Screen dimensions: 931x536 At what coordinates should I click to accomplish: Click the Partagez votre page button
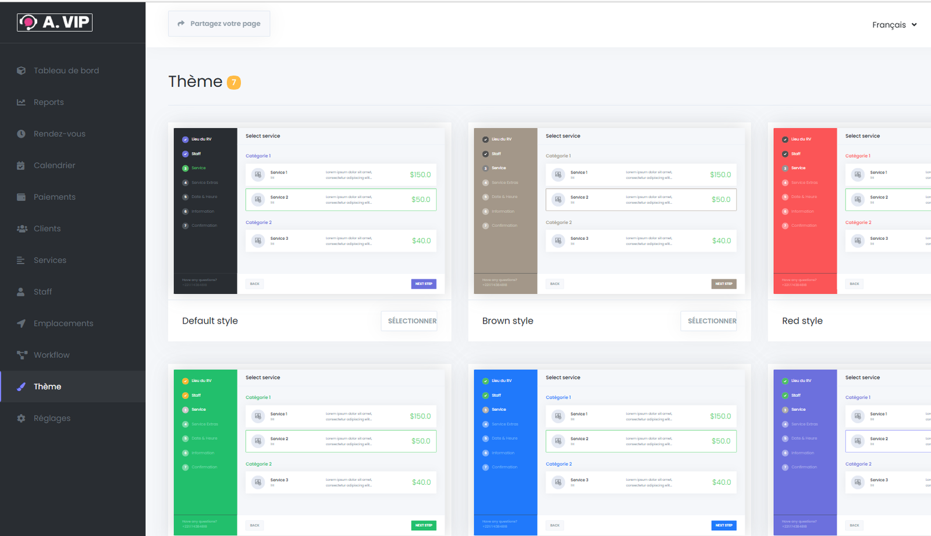[219, 24]
